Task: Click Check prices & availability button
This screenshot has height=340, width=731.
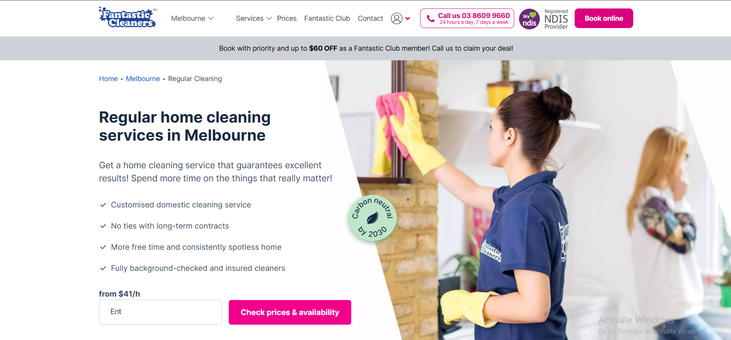Action: 290,312
